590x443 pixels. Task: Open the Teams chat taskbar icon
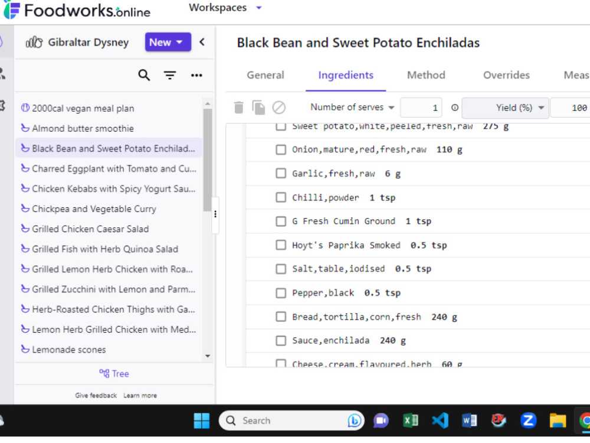[381, 421]
